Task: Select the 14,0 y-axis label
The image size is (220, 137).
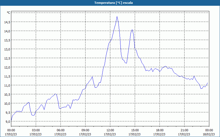Action: point(7,31)
